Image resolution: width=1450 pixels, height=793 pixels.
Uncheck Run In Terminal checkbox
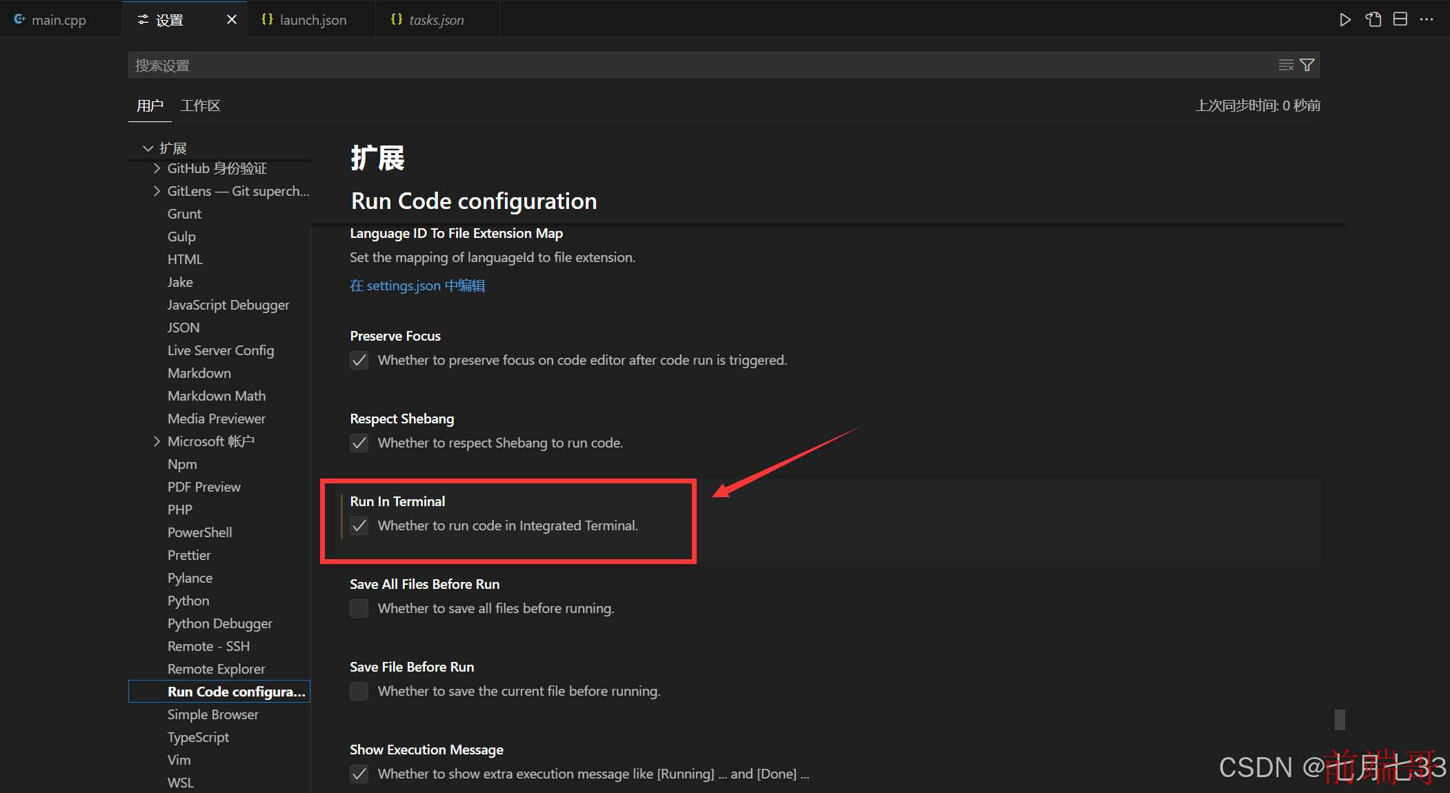click(359, 525)
